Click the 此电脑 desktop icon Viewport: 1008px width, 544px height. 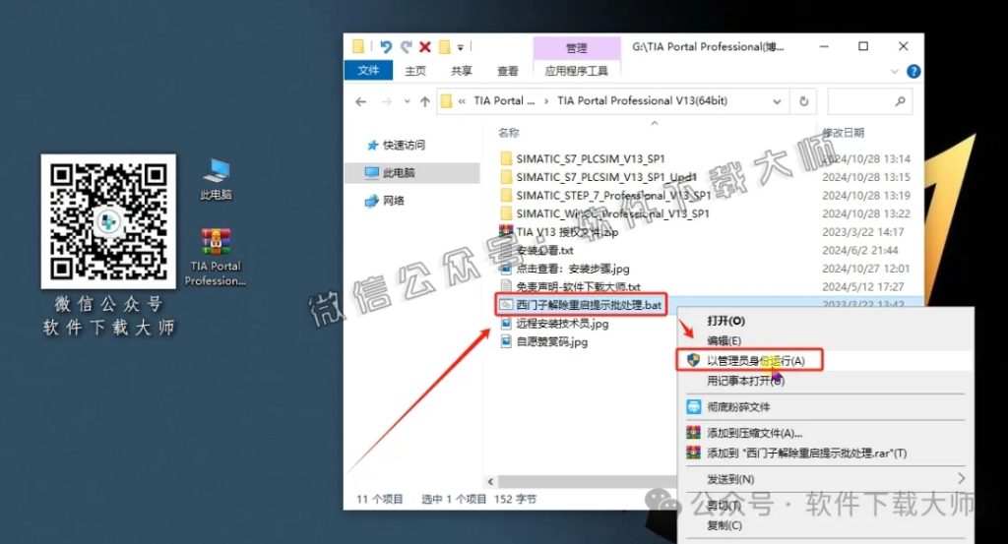coord(216,180)
